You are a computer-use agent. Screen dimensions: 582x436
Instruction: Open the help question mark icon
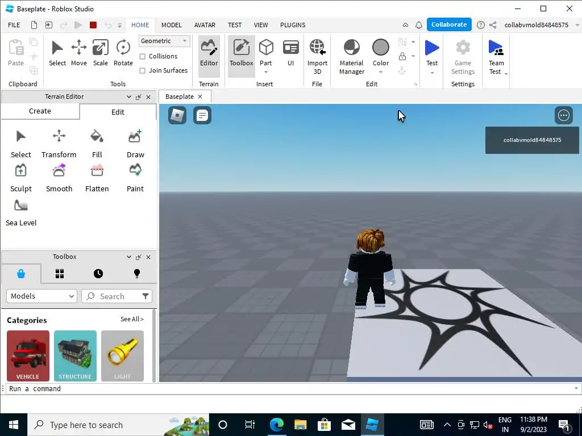pos(480,25)
